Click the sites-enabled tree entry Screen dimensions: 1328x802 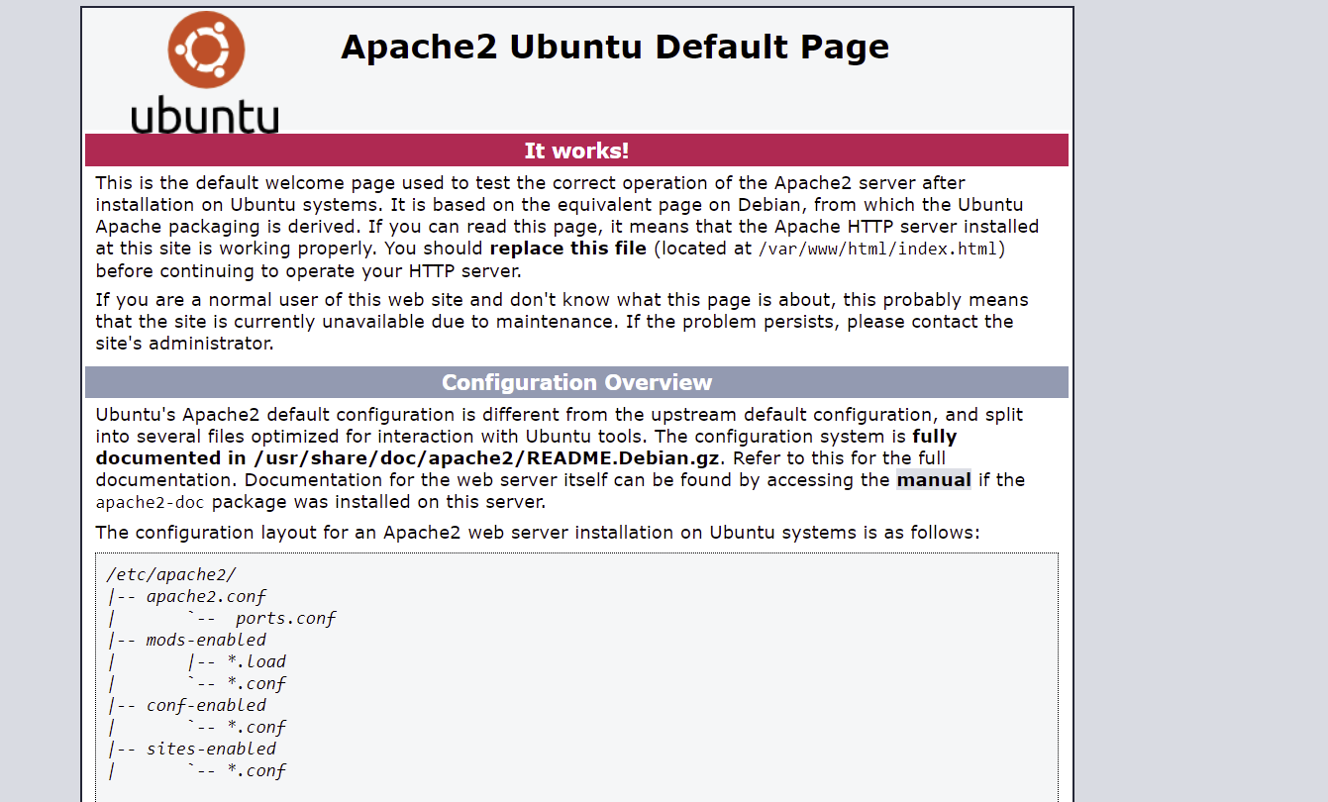click(x=211, y=749)
